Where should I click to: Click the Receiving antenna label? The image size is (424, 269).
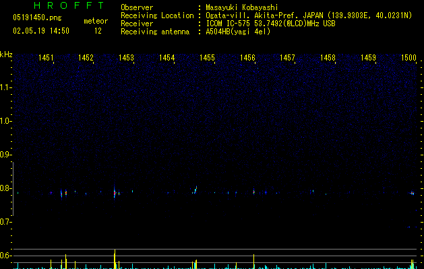point(155,32)
